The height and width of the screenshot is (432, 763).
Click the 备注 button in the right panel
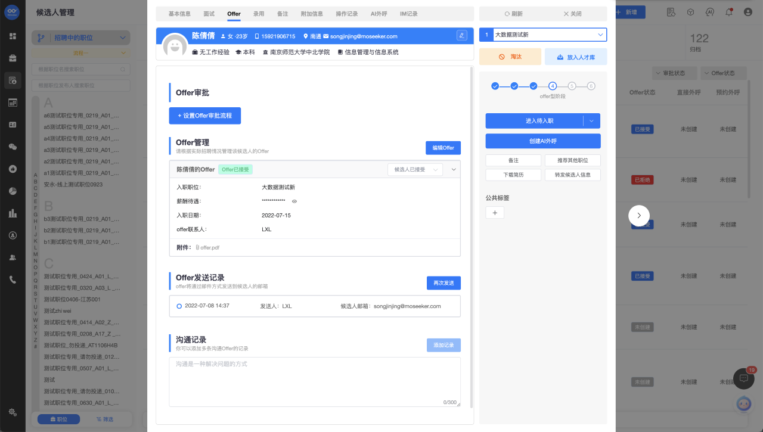(513, 160)
